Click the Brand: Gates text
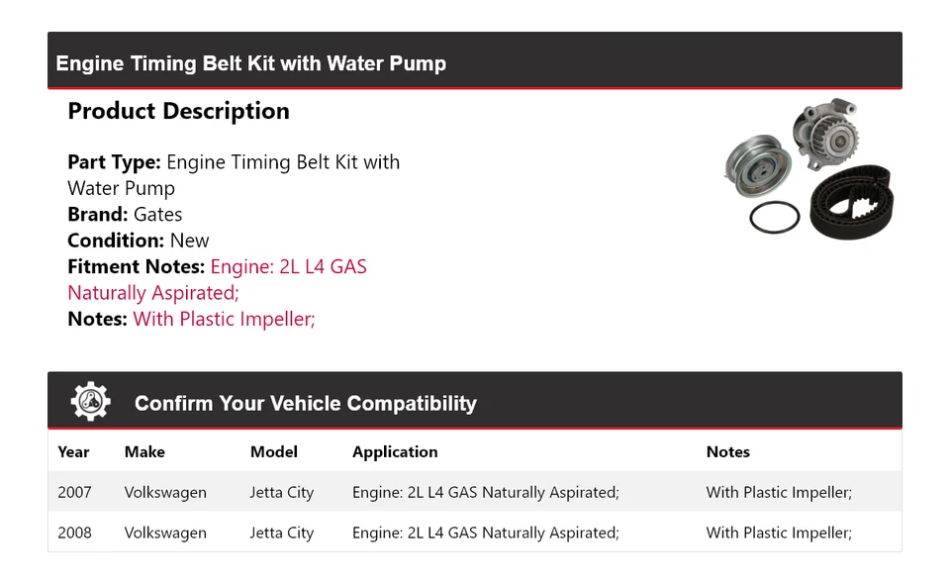This screenshot has height=584, width=950. pos(125,215)
